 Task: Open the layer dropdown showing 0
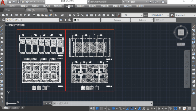click(32, 20)
